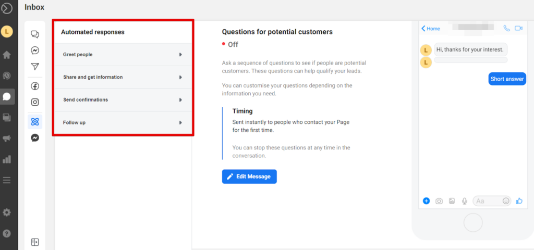Click the microphone icon in chat preview
534x250 pixels.
[464, 201]
